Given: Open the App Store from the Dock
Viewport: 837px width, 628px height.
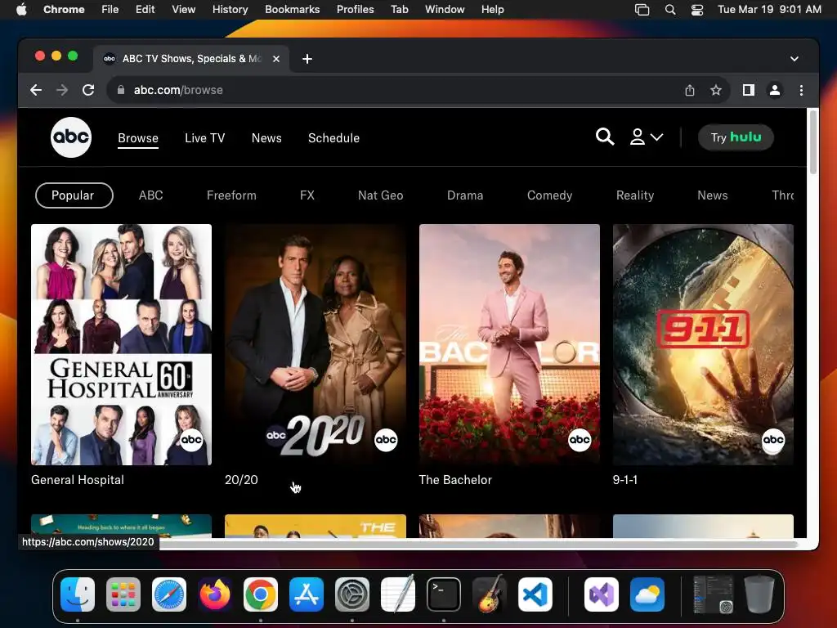Looking at the screenshot, I should pos(307,594).
